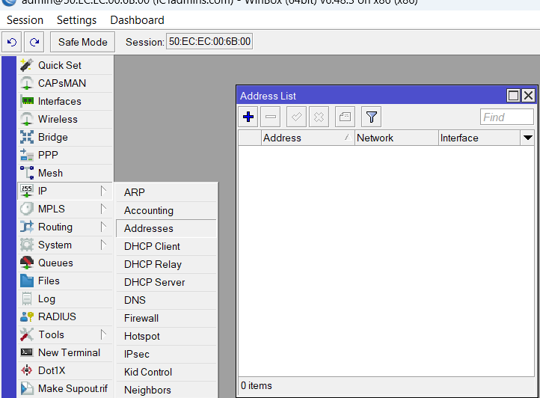Click the Tools sidebar icon
Image resolution: width=540 pixels, height=398 pixels.
point(27,334)
